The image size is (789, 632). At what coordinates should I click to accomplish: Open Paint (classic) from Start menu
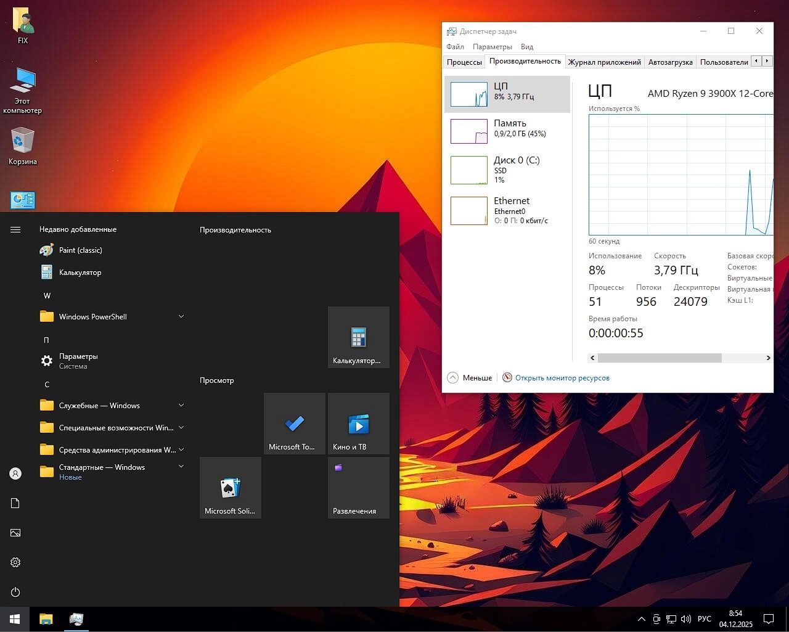[79, 250]
